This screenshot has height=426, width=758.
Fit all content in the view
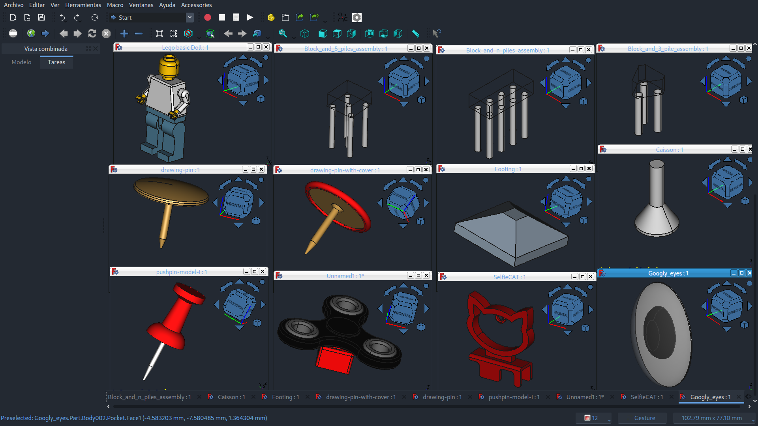pos(159,34)
